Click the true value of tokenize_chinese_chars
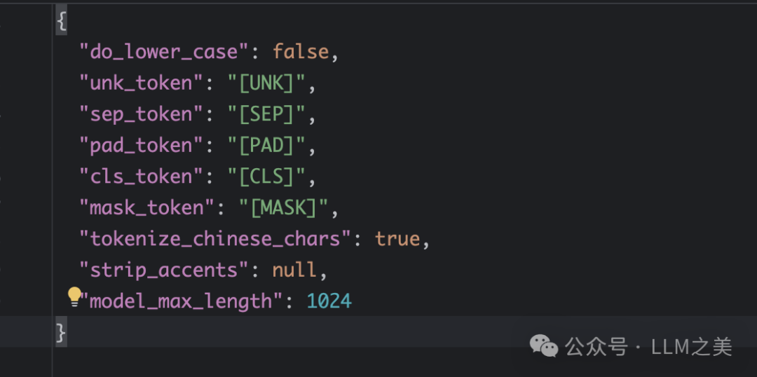The image size is (757, 377). [397, 239]
